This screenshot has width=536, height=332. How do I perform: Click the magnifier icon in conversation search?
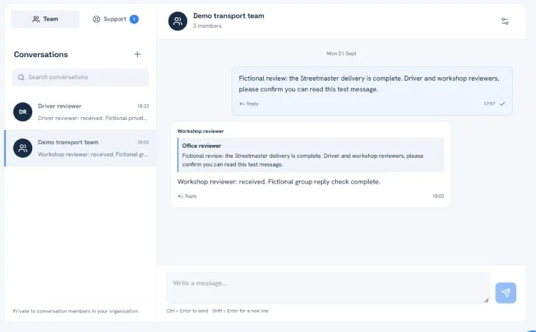coord(21,77)
